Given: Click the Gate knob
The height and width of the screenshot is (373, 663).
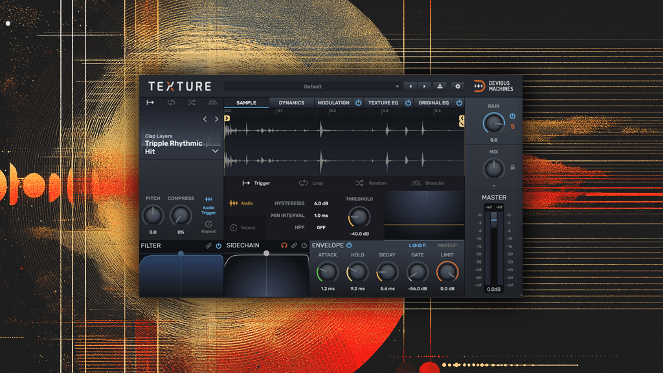Looking at the screenshot, I should point(418,273).
